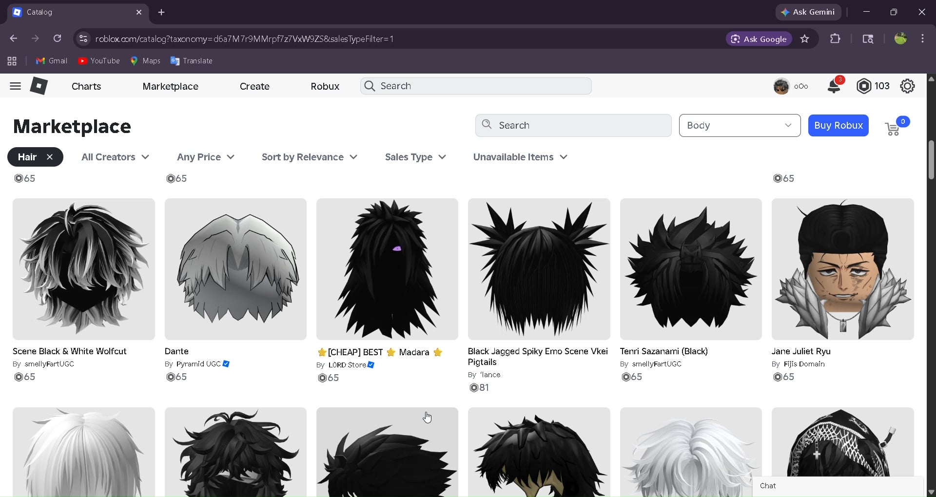
Task: Open the hamburger navigation menu
Action: coord(15,86)
